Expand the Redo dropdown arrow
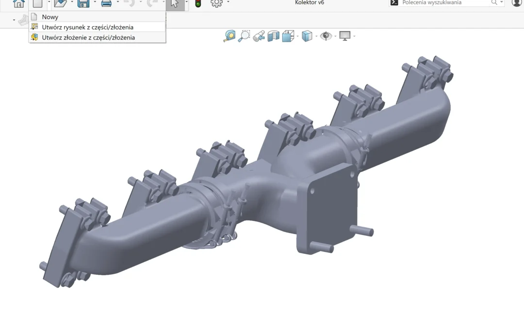This screenshot has height=327, width=524. [164, 2]
